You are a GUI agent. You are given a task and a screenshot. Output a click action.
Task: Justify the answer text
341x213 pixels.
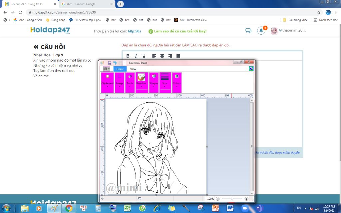(178, 56)
